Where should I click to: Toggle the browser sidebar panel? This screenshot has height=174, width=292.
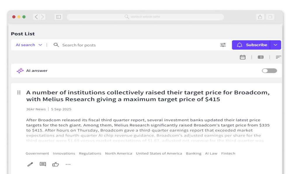pyautogui.click(x=58, y=17)
